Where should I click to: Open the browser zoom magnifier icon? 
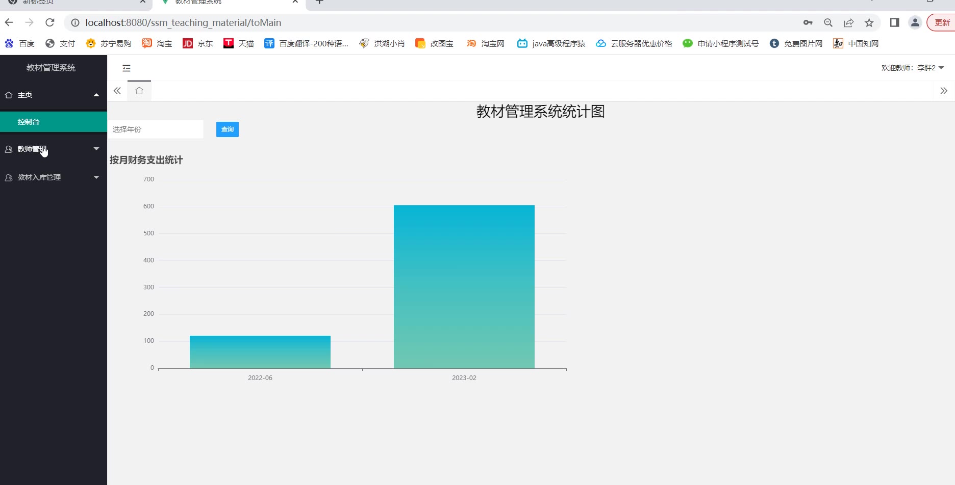pos(828,22)
